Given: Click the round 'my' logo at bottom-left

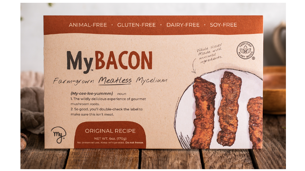Looking at the screenshot, I should [58, 135].
